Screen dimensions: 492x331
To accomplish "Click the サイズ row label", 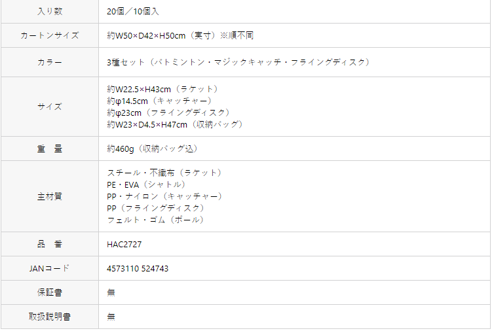I will click(x=50, y=107).
